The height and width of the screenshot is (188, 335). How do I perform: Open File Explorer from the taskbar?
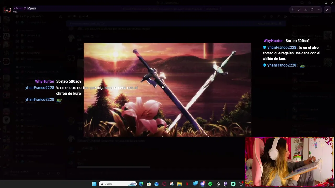click(x=180, y=184)
